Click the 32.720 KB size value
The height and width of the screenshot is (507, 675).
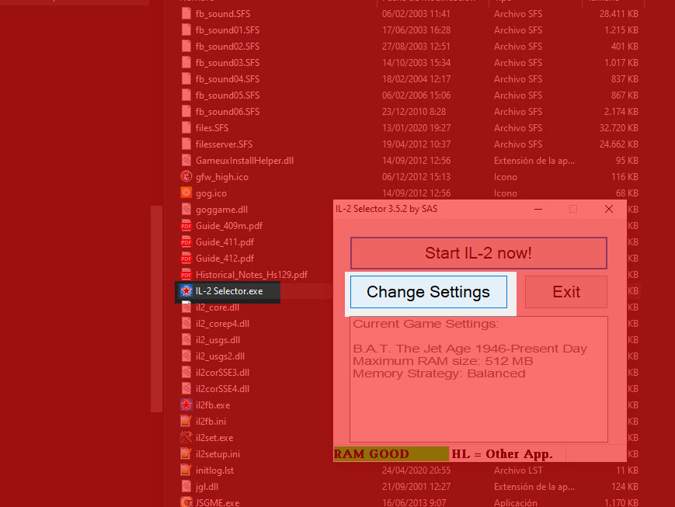pyautogui.click(x=618, y=128)
